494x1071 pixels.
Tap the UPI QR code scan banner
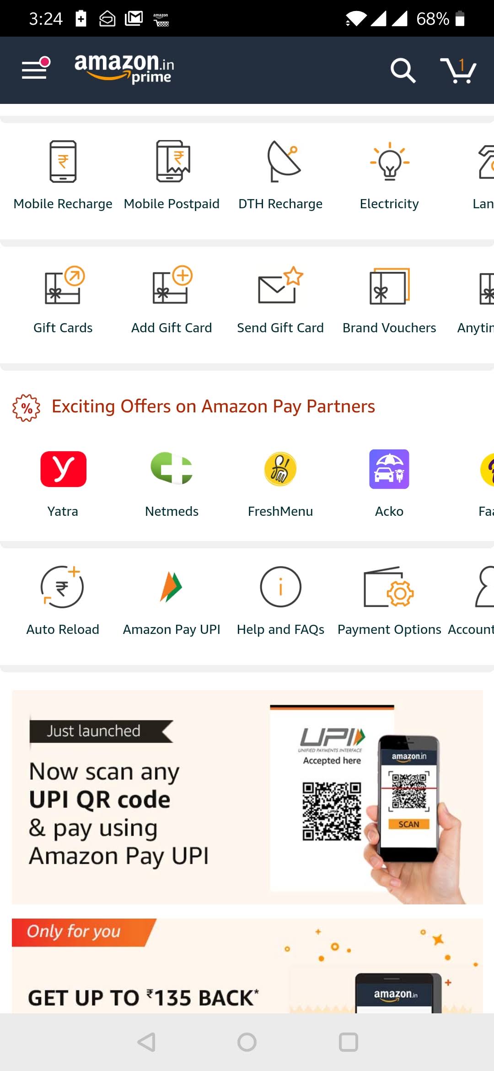(x=247, y=797)
